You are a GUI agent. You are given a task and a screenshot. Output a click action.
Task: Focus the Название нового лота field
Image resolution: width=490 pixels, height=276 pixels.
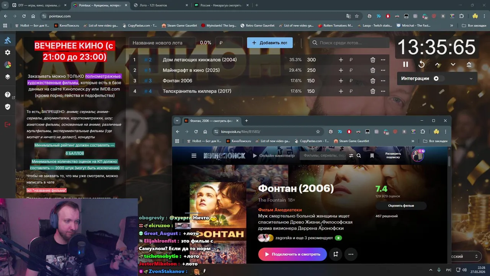[x=162, y=43]
